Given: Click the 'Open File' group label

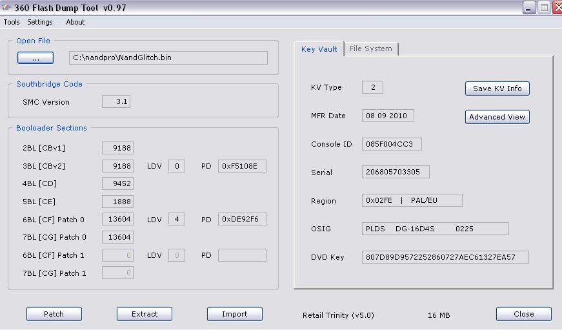Looking at the screenshot, I should coord(33,41).
